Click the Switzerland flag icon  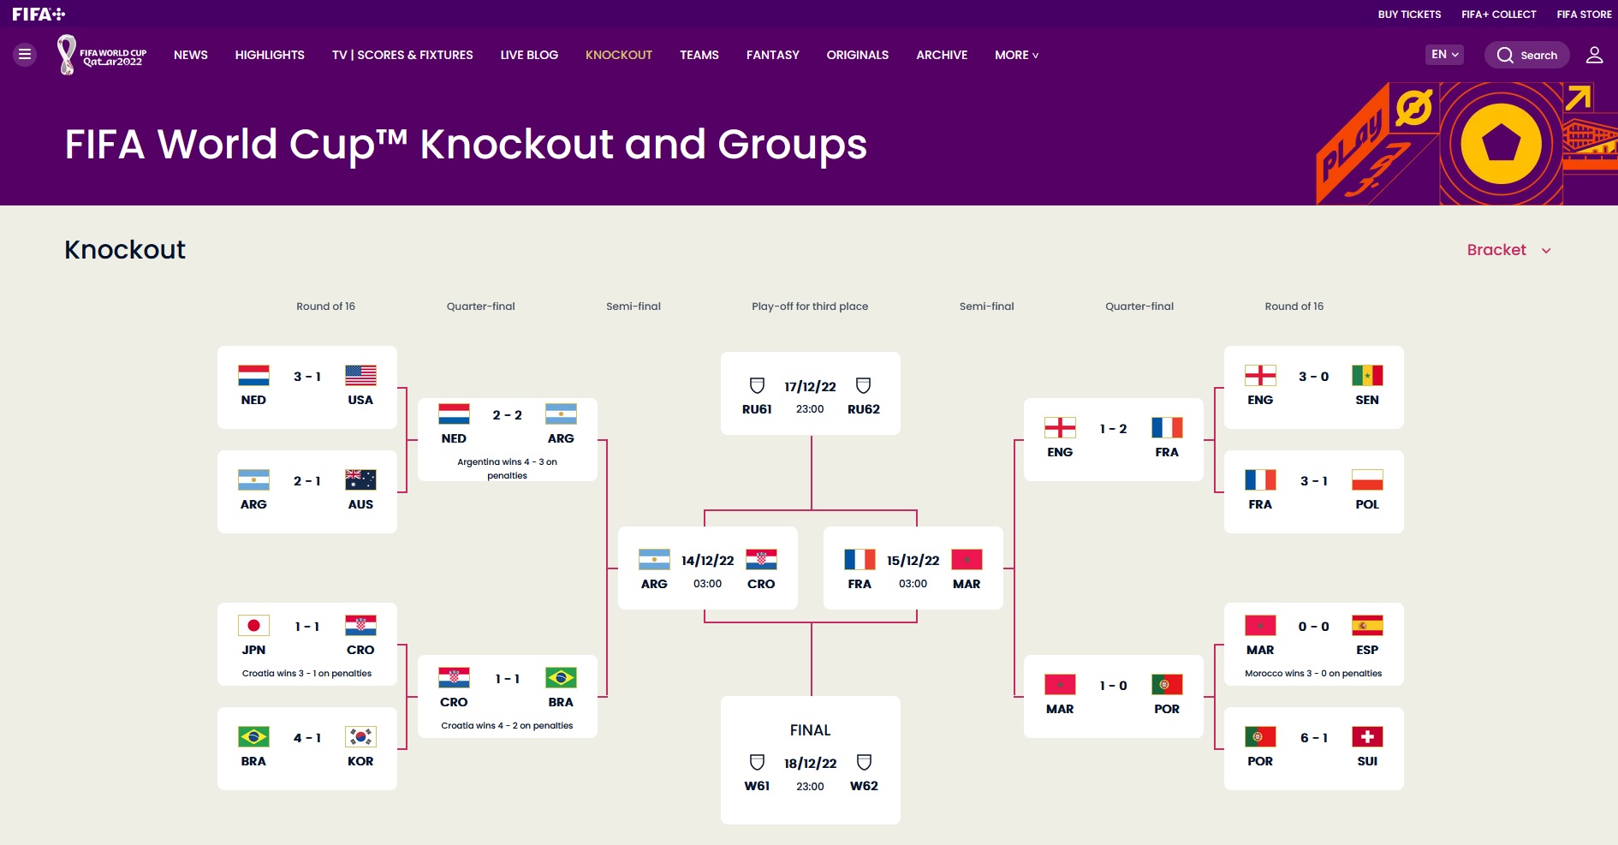click(x=1367, y=736)
